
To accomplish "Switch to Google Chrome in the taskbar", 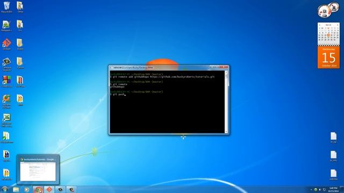I will click(38, 189).
